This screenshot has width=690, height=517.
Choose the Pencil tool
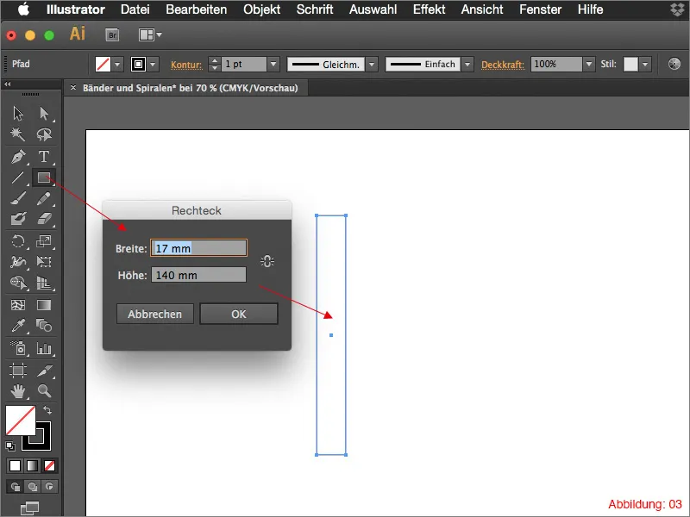click(x=44, y=198)
